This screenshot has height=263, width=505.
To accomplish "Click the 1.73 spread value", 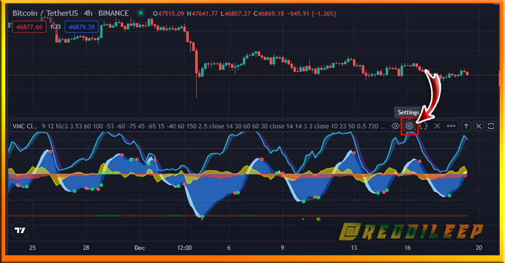I will [x=55, y=27].
